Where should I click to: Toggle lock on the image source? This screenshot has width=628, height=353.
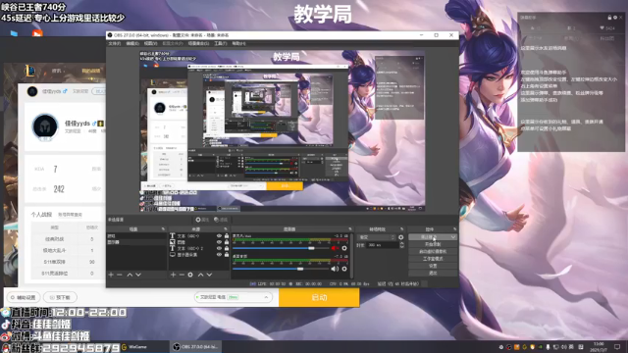[x=227, y=242]
